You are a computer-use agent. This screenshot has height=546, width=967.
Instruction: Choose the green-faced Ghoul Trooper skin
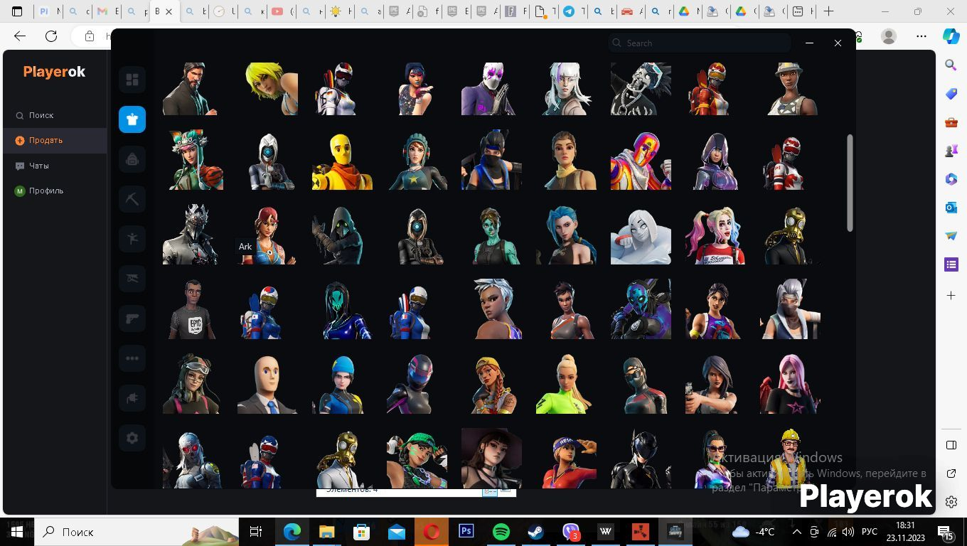(491, 236)
